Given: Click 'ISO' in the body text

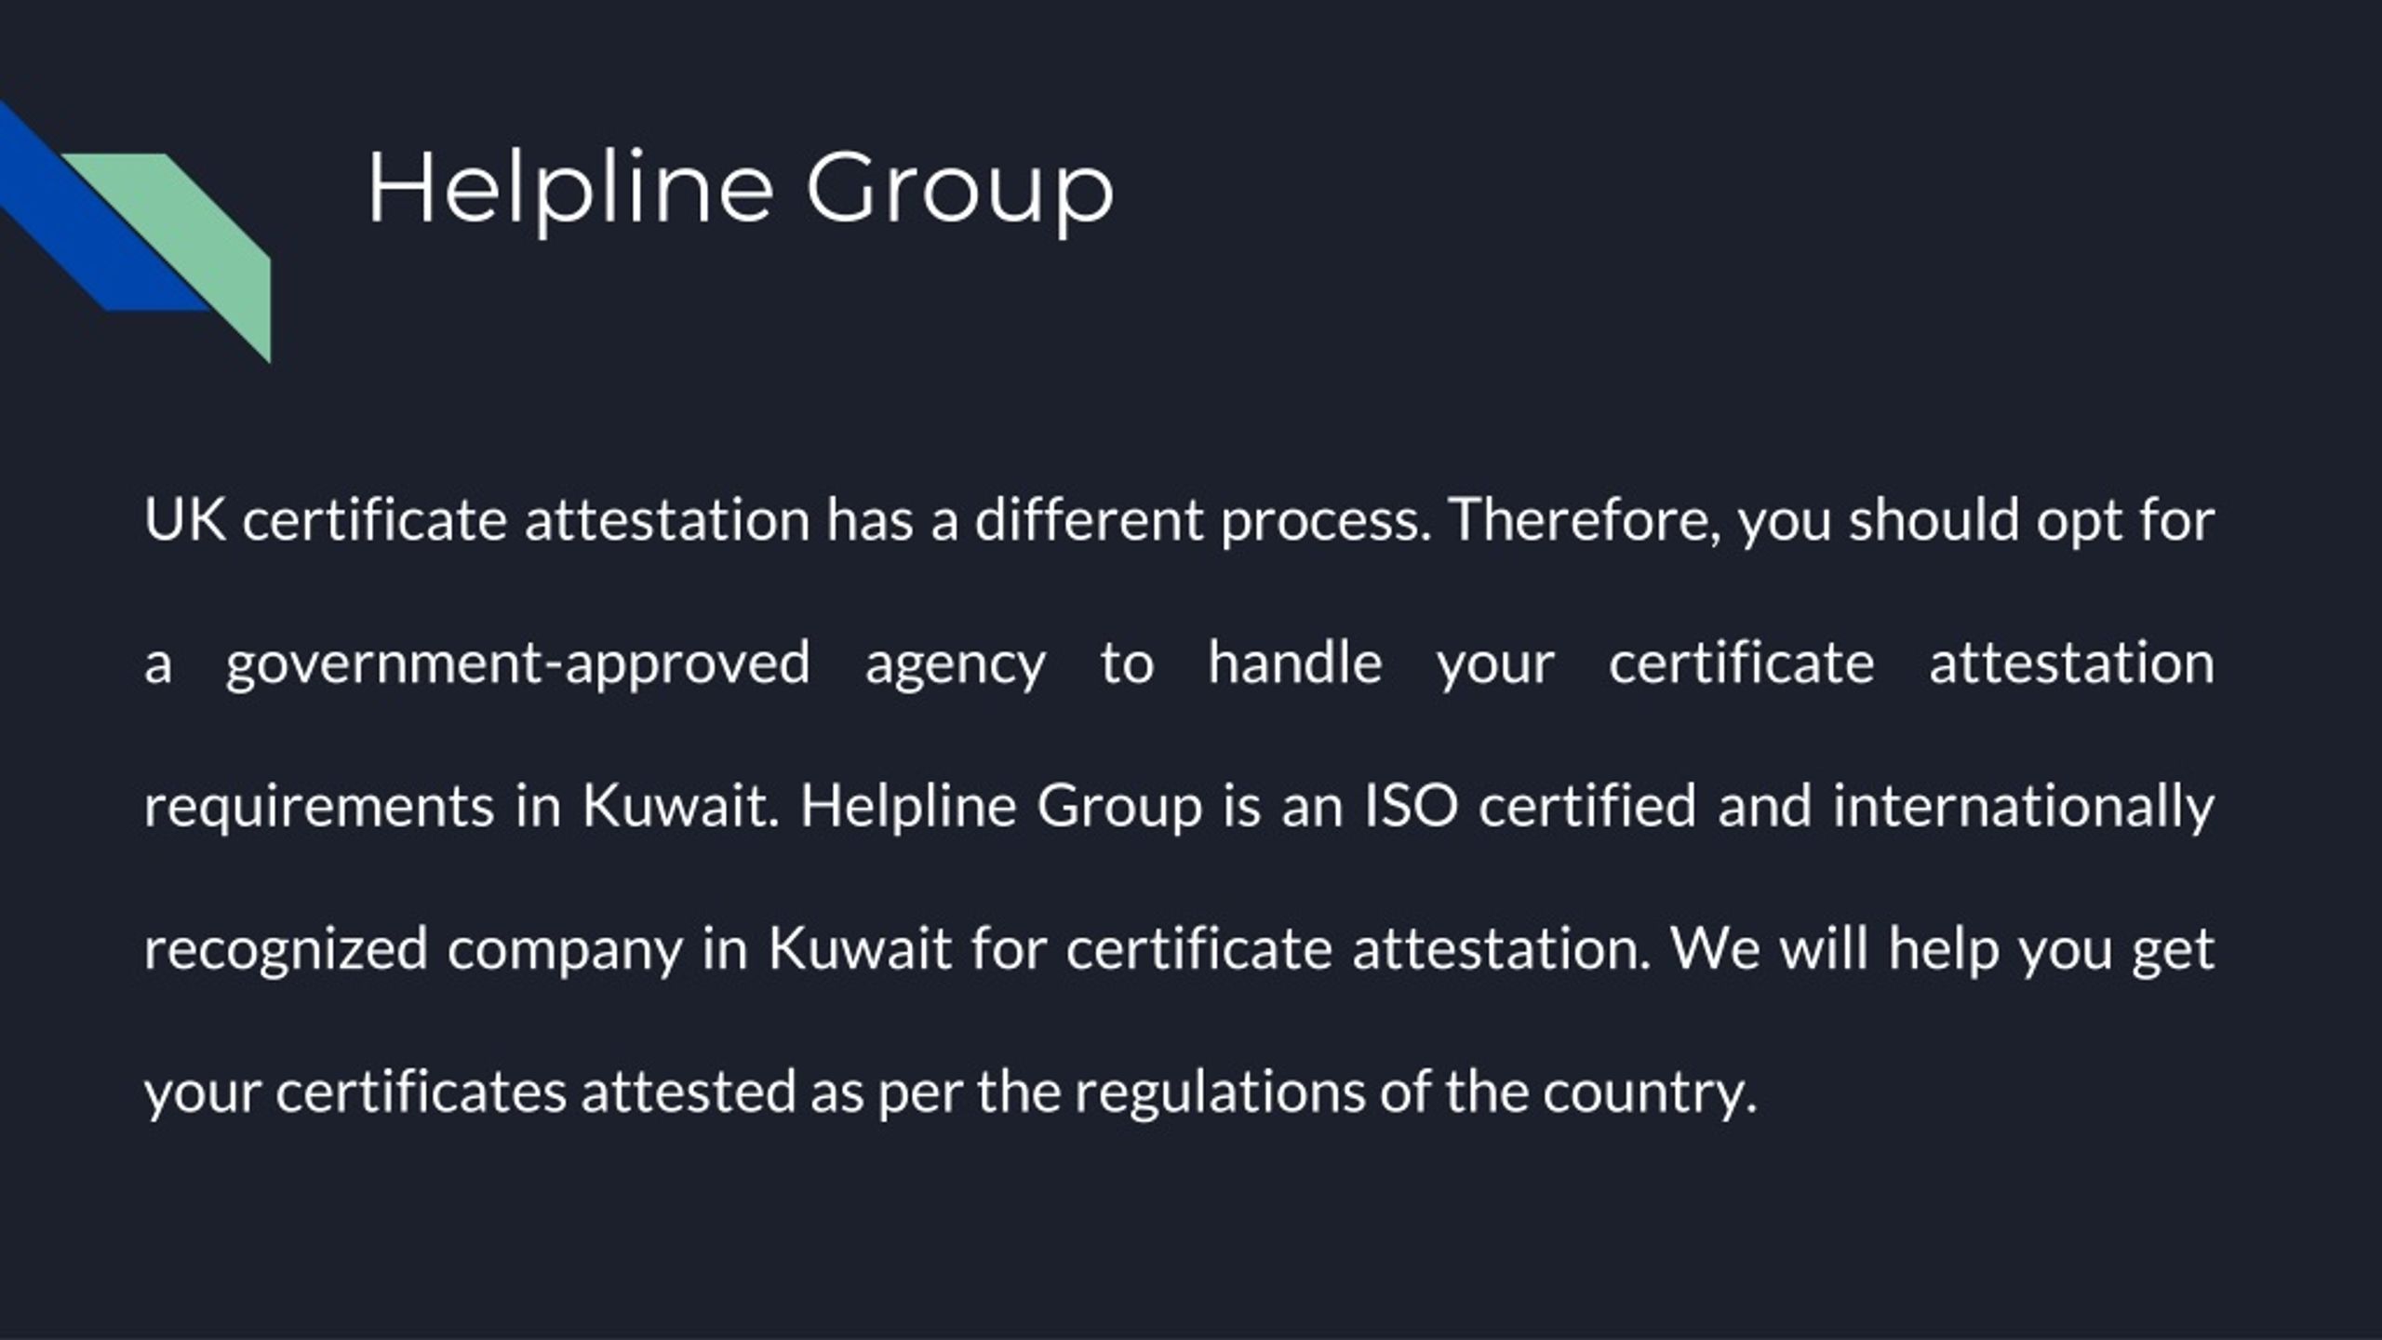Looking at the screenshot, I should click(x=1411, y=806).
